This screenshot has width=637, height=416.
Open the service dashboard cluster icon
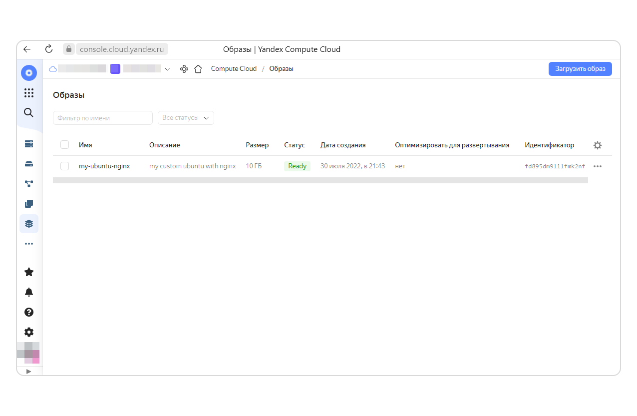pyautogui.click(x=184, y=69)
